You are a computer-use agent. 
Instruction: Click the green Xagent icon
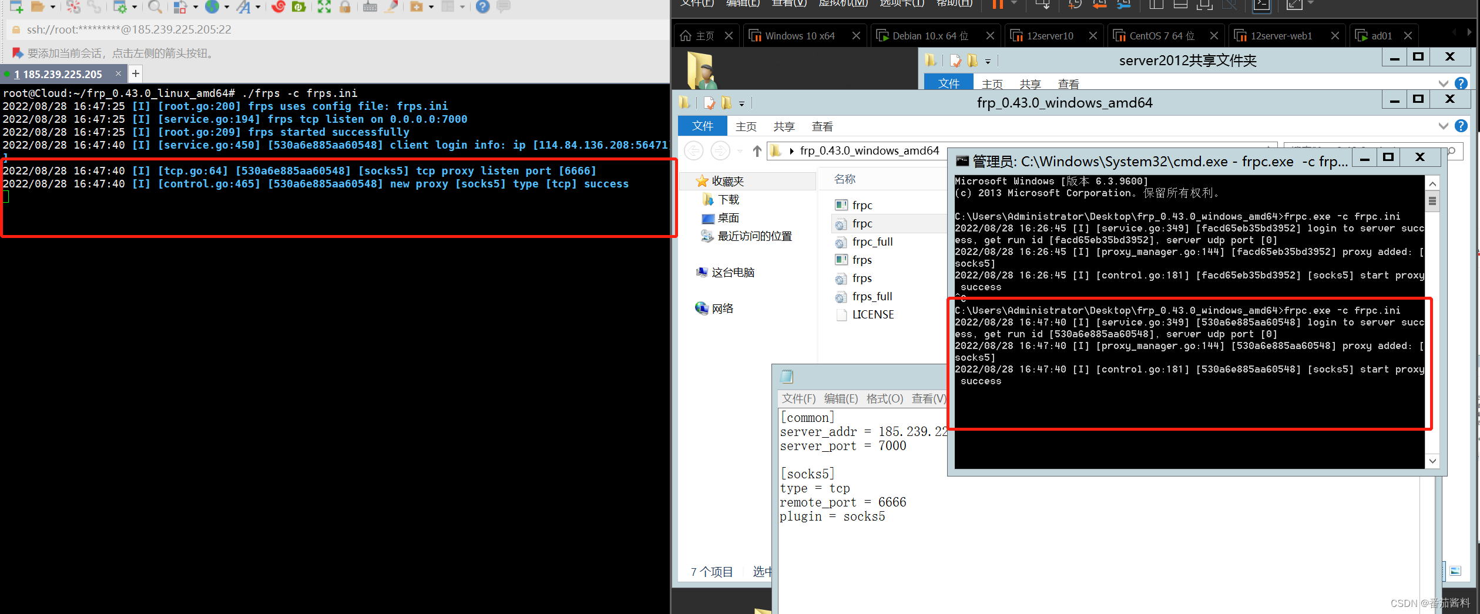pyautogui.click(x=299, y=6)
